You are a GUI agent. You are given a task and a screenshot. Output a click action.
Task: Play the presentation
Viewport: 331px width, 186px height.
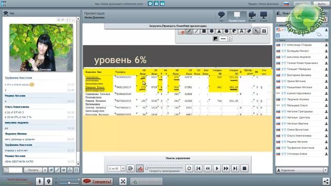point(217,168)
